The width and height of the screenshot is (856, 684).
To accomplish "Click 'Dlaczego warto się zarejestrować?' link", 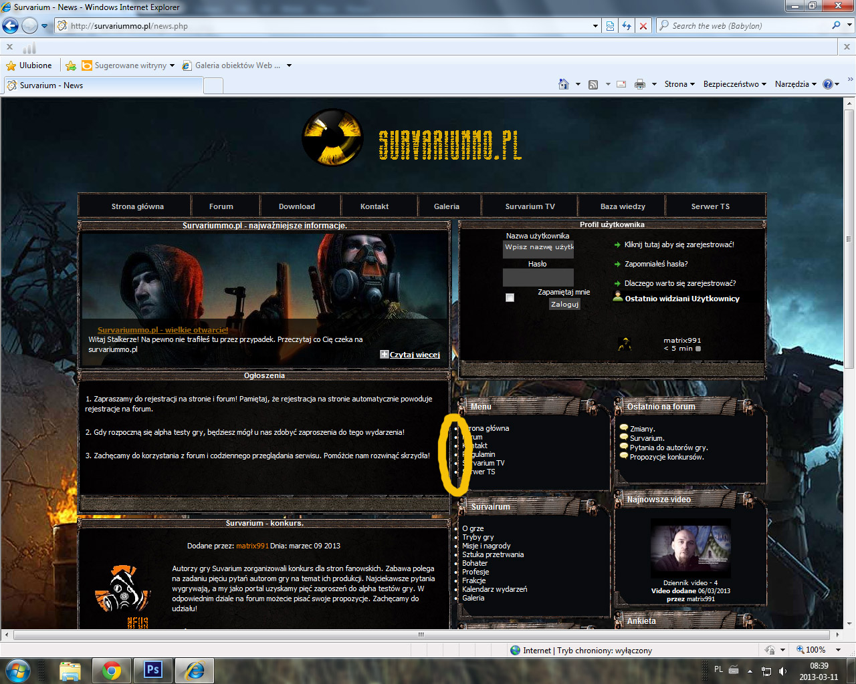I will point(680,283).
